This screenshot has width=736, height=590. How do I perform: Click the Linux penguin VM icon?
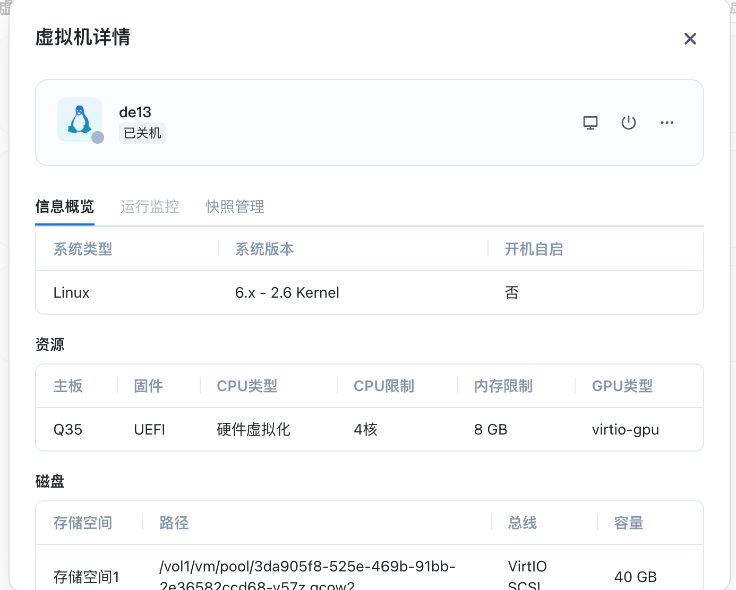[80, 119]
